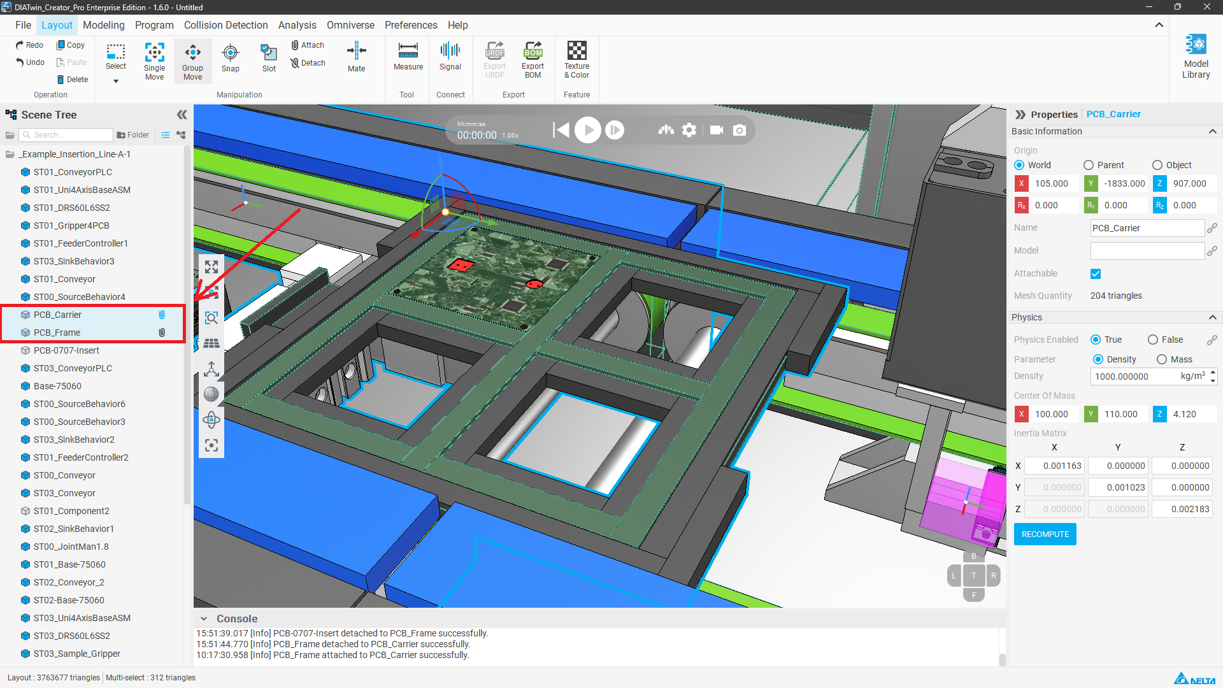The width and height of the screenshot is (1223, 688).
Task: Open the Collision Detection tab
Action: click(x=226, y=25)
